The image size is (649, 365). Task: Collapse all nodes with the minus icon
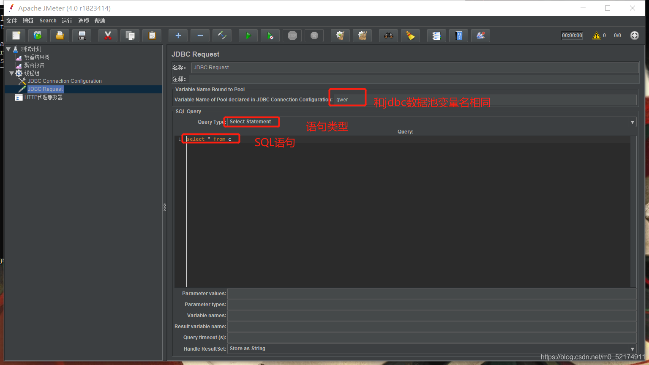200,35
